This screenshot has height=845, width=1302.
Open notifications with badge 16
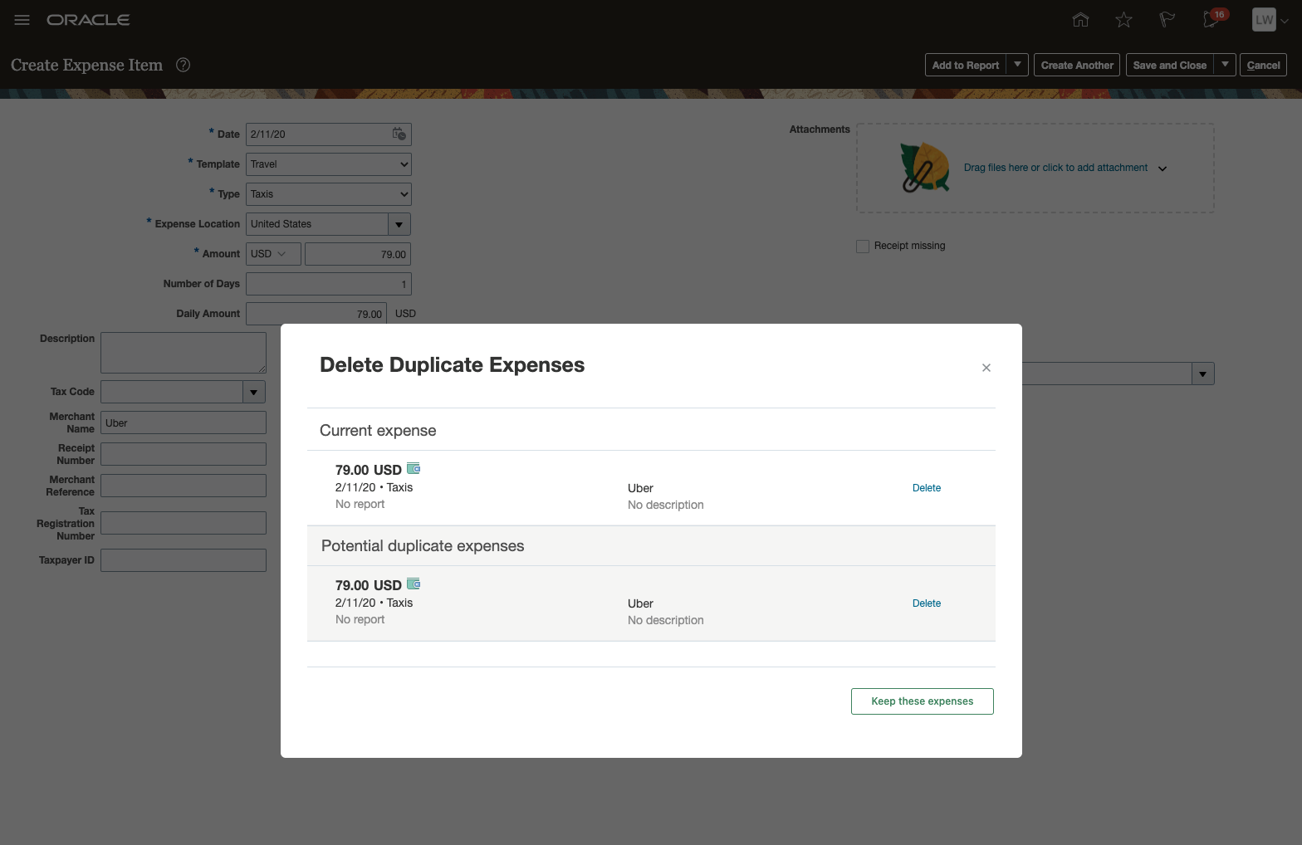1212,19
